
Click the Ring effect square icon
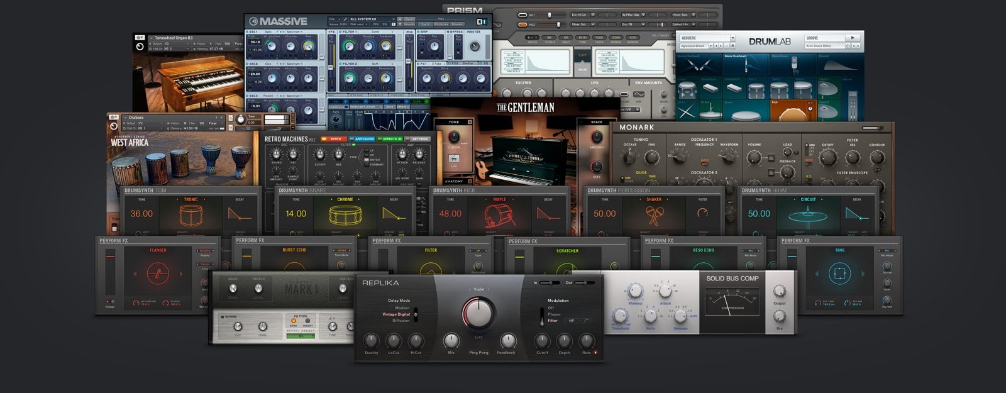tap(839, 274)
